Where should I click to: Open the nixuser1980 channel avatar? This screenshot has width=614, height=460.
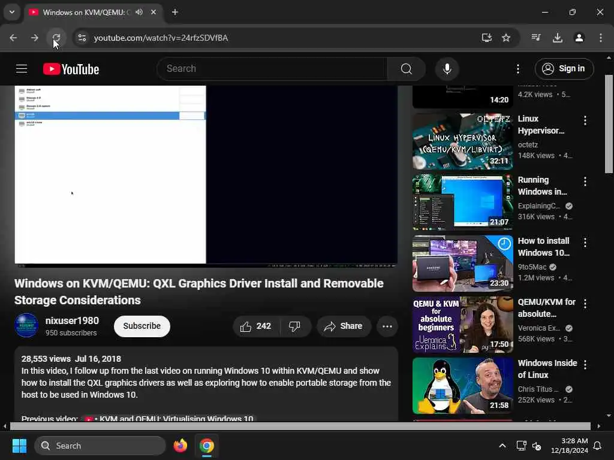[26, 325]
